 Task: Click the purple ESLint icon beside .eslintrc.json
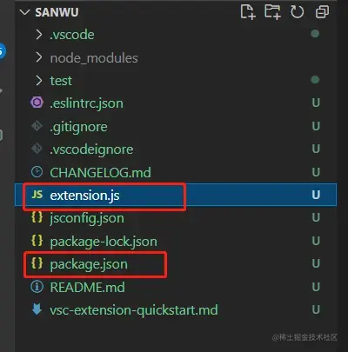(x=37, y=103)
